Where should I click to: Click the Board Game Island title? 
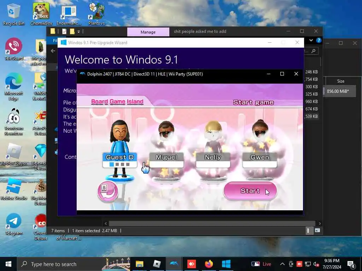[117, 102]
